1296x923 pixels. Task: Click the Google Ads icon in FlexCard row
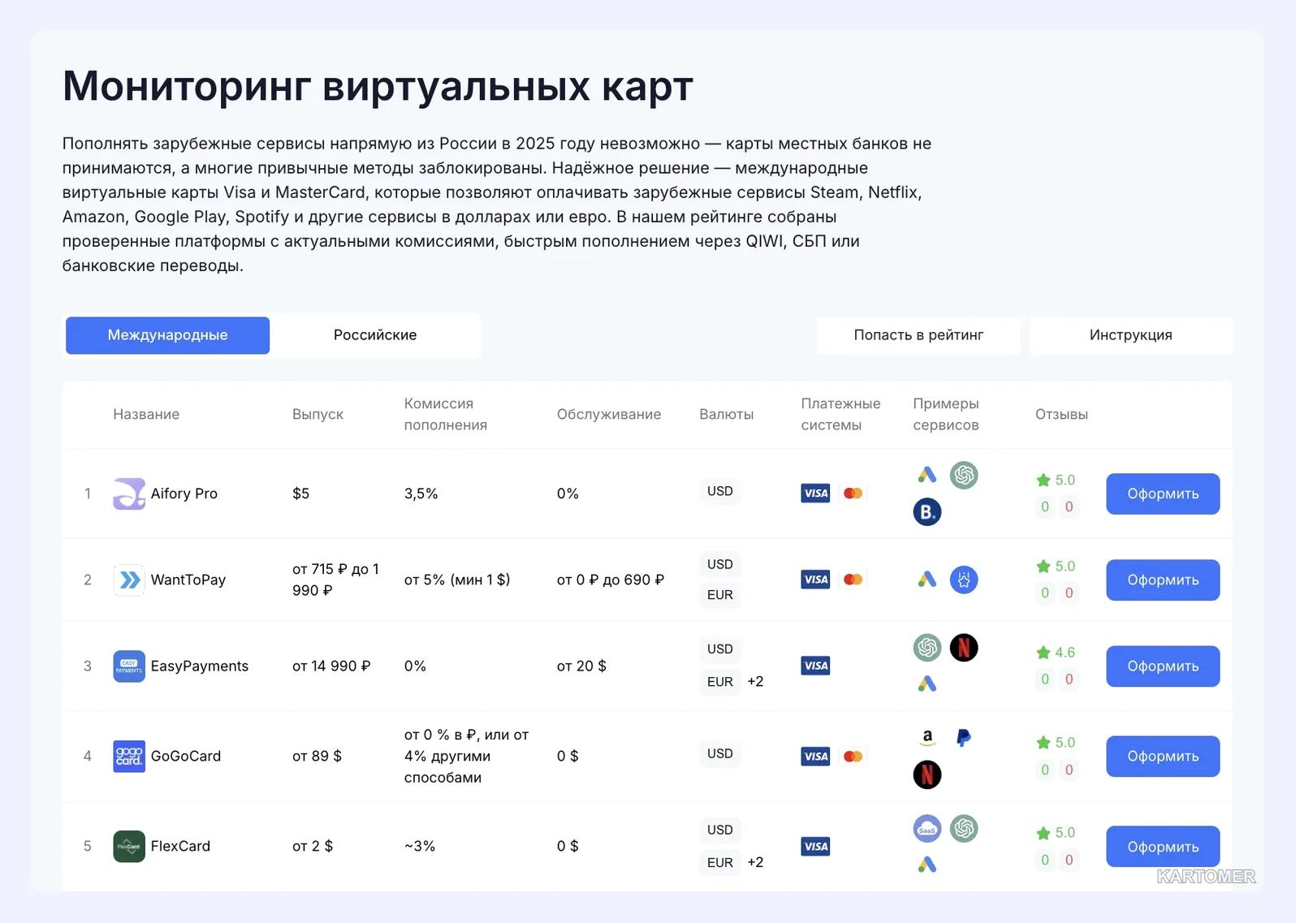pyautogui.click(x=927, y=865)
